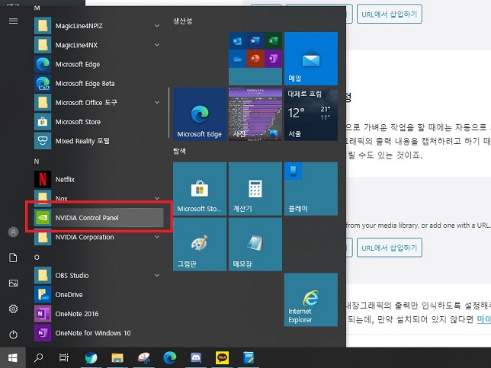This screenshot has width=491, height=368.
Task: Open the Microsoft Store tile
Action: coord(200,189)
